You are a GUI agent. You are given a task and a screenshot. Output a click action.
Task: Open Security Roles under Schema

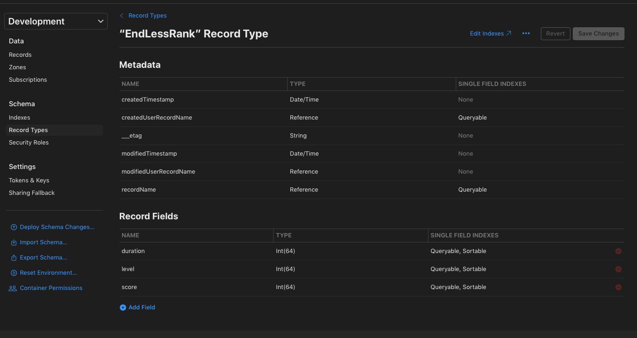[29, 143]
